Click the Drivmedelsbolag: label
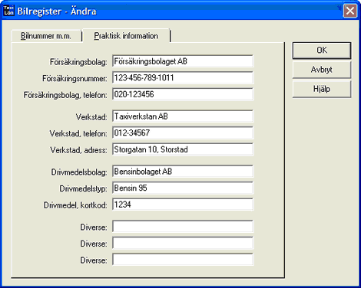The width and height of the screenshot is (361, 288). pos(79,172)
